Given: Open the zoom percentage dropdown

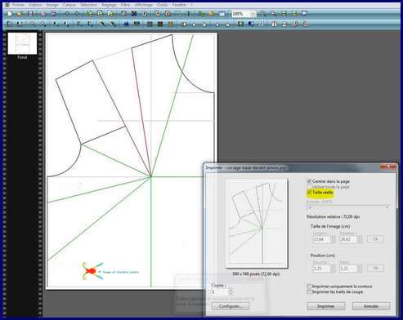Looking at the screenshot, I should click(x=253, y=14).
